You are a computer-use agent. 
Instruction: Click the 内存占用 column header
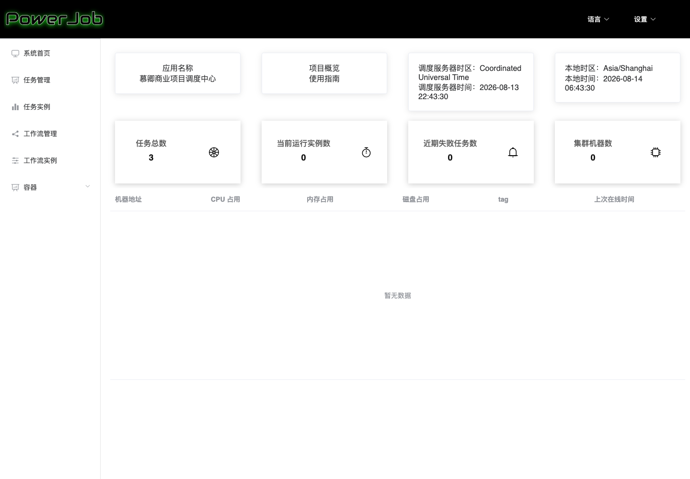[x=320, y=199]
